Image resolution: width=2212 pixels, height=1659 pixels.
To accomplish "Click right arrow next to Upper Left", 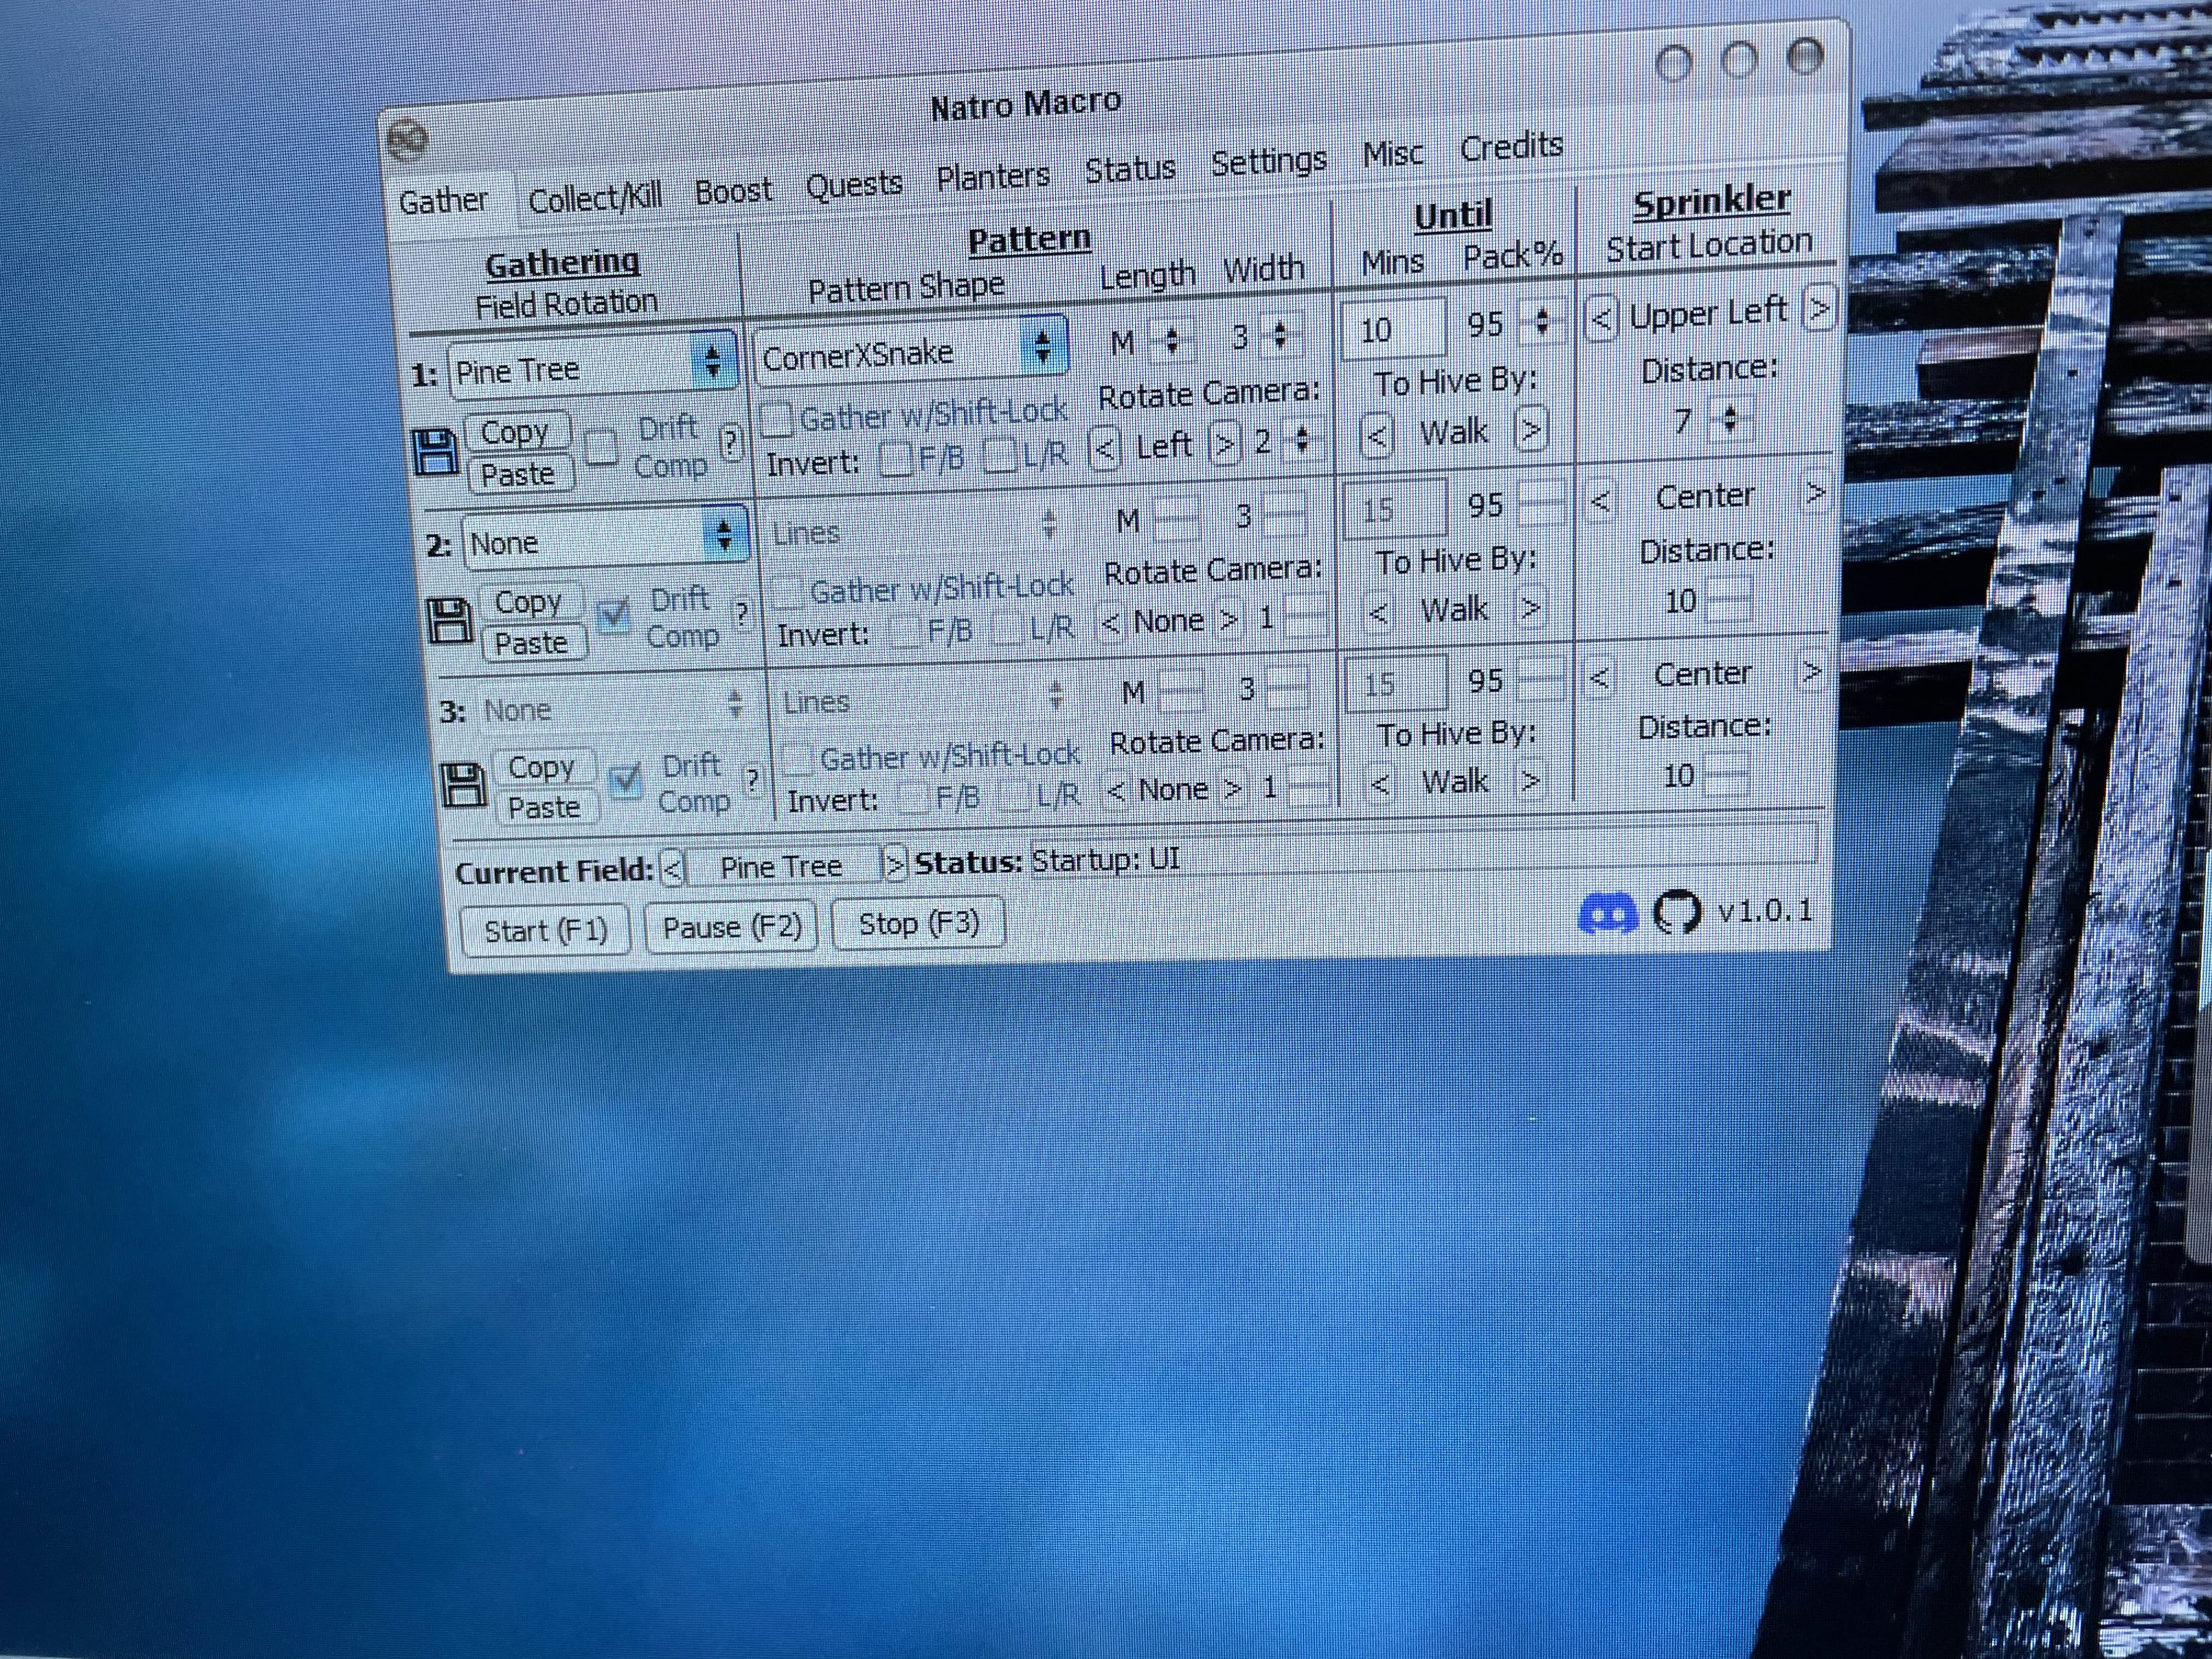I will click(1819, 308).
